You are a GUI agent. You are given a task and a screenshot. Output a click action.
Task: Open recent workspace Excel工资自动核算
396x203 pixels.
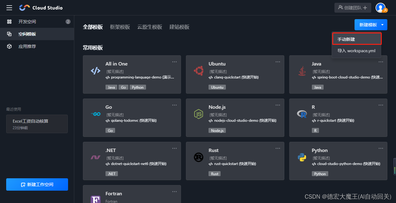pyautogui.click(x=37, y=124)
